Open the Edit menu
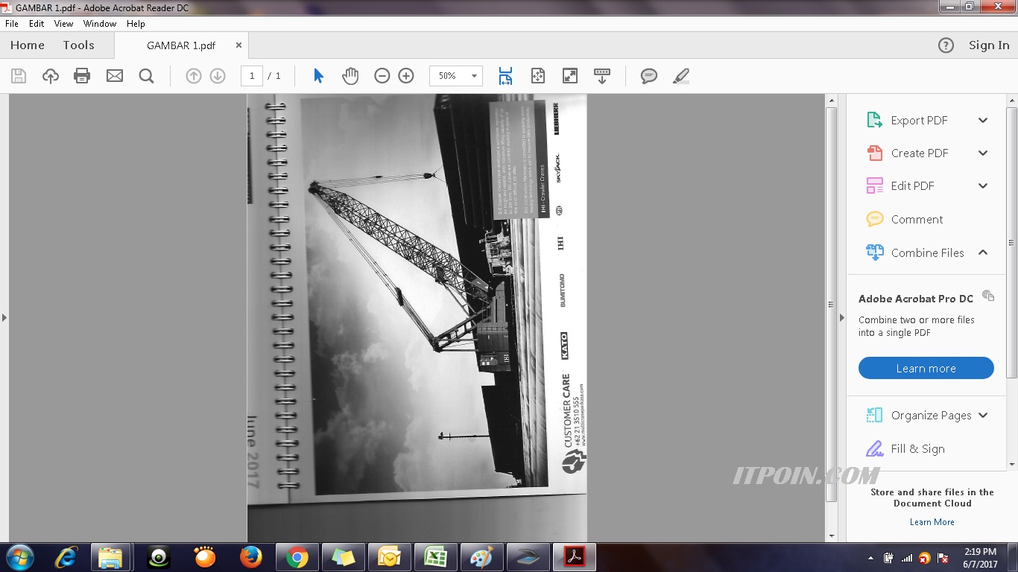Viewport: 1018px width, 572px height. pos(37,24)
